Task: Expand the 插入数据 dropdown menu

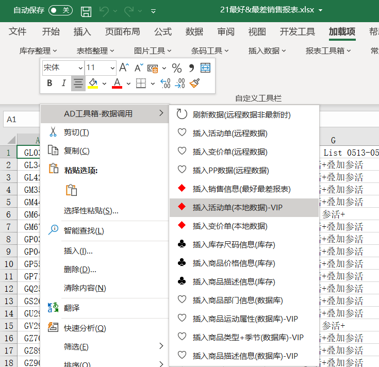Action: (267, 51)
